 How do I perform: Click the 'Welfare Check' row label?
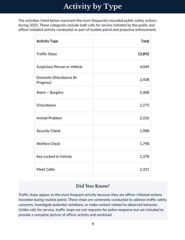pyautogui.click(x=49, y=144)
